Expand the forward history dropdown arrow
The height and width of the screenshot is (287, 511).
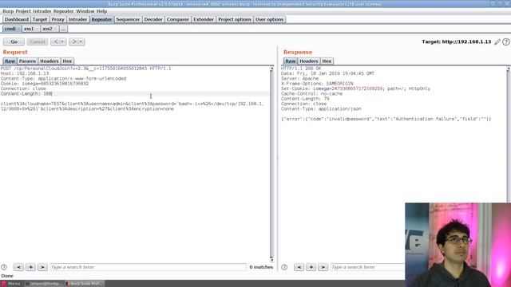pos(81,41)
